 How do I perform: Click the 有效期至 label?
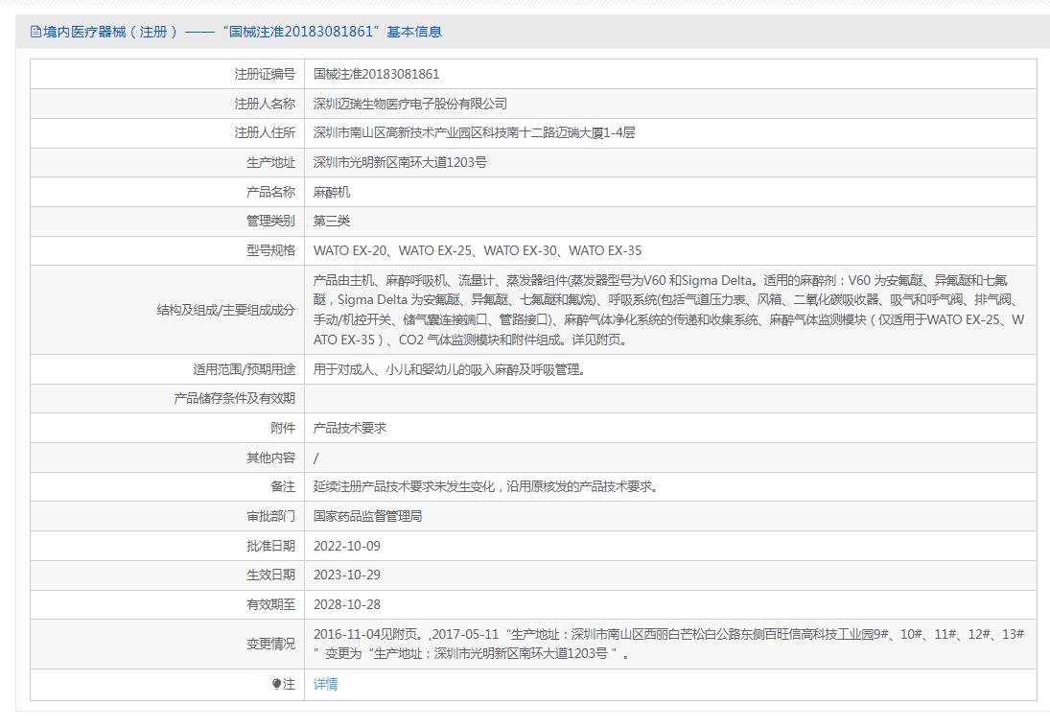(270, 604)
